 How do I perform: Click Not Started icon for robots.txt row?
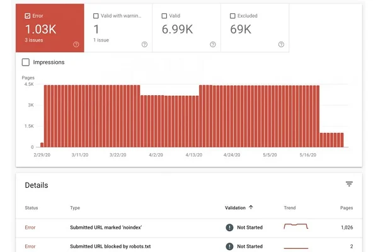click(x=229, y=247)
